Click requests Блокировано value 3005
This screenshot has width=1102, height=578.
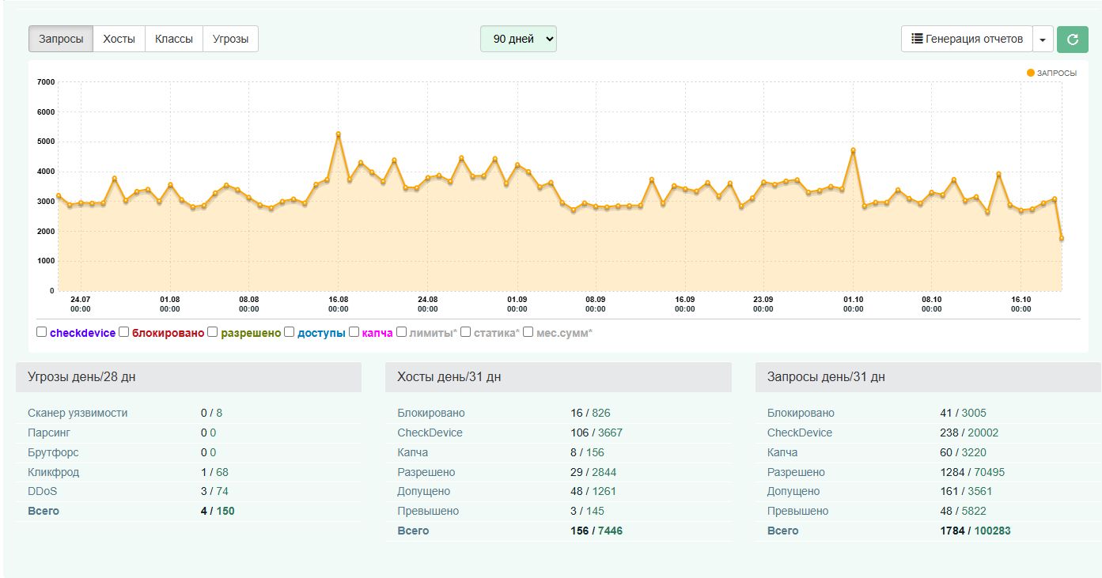pyautogui.click(x=974, y=413)
